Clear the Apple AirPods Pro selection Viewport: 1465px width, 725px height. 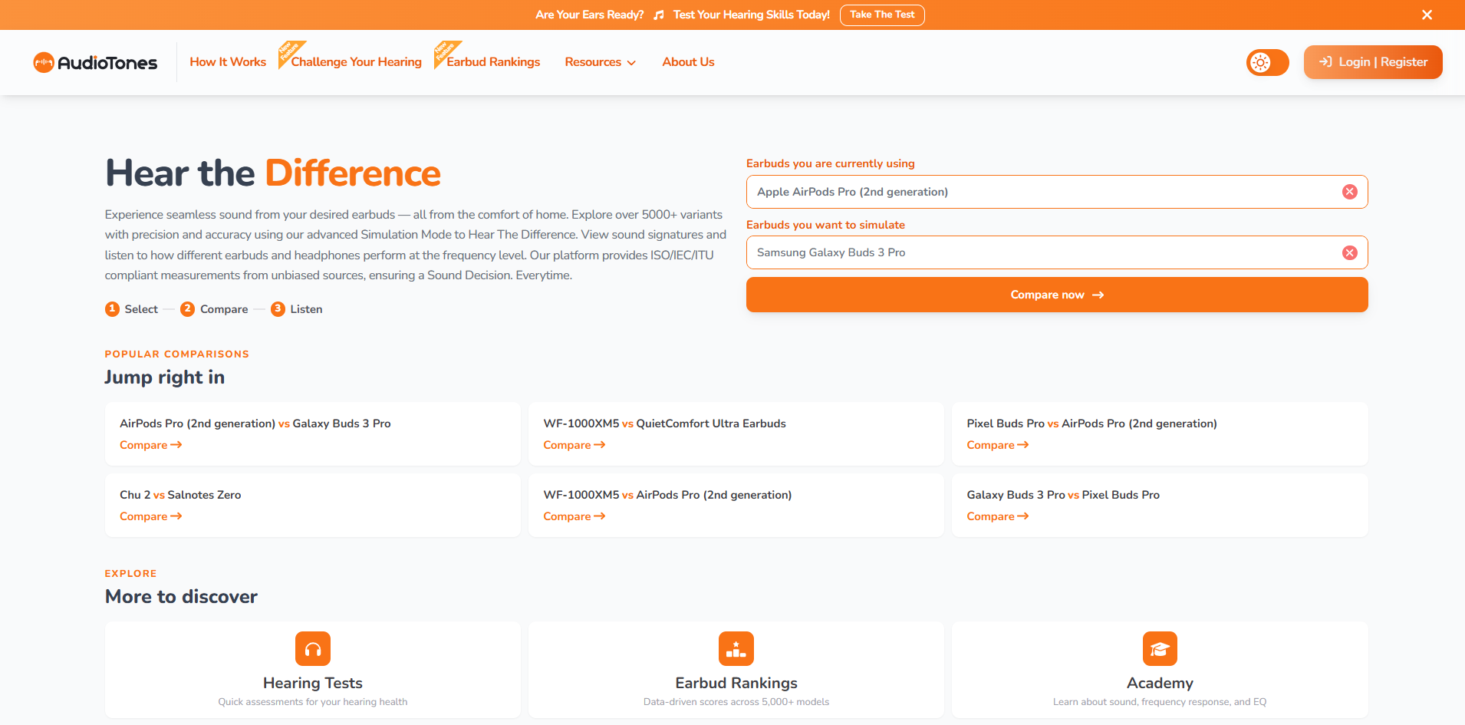pyautogui.click(x=1350, y=192)
